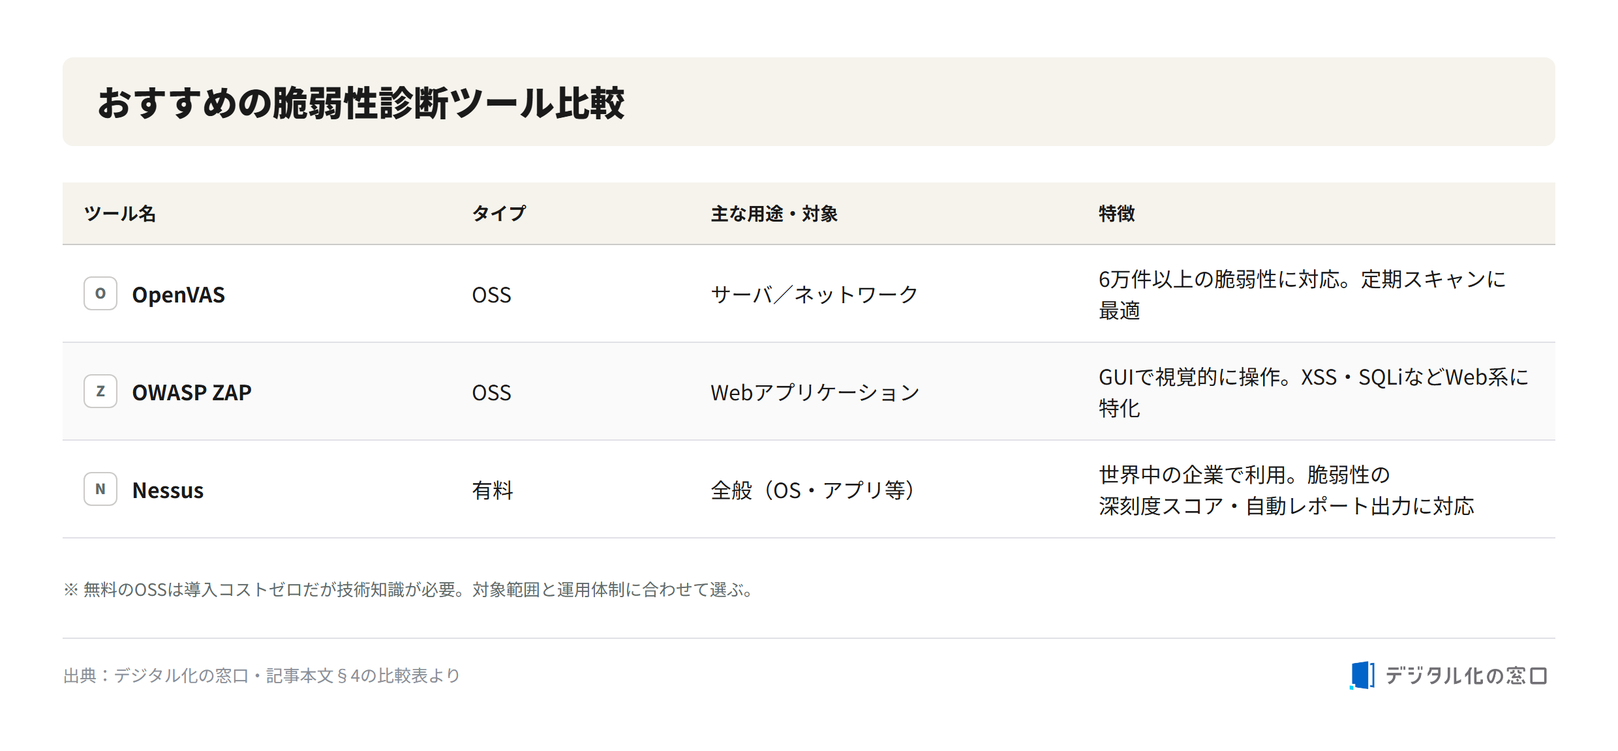Click the blue デジタル化の窓口 logo icon

click(1362, 675)
